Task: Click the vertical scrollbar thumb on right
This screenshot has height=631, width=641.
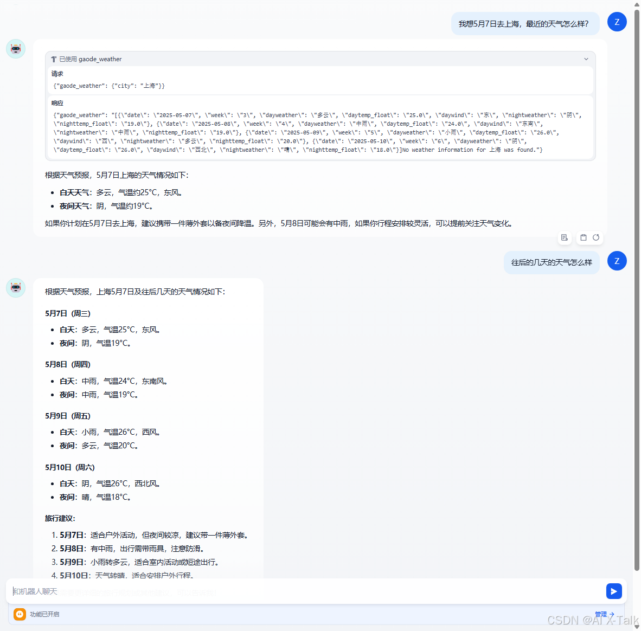Action: 637,290
